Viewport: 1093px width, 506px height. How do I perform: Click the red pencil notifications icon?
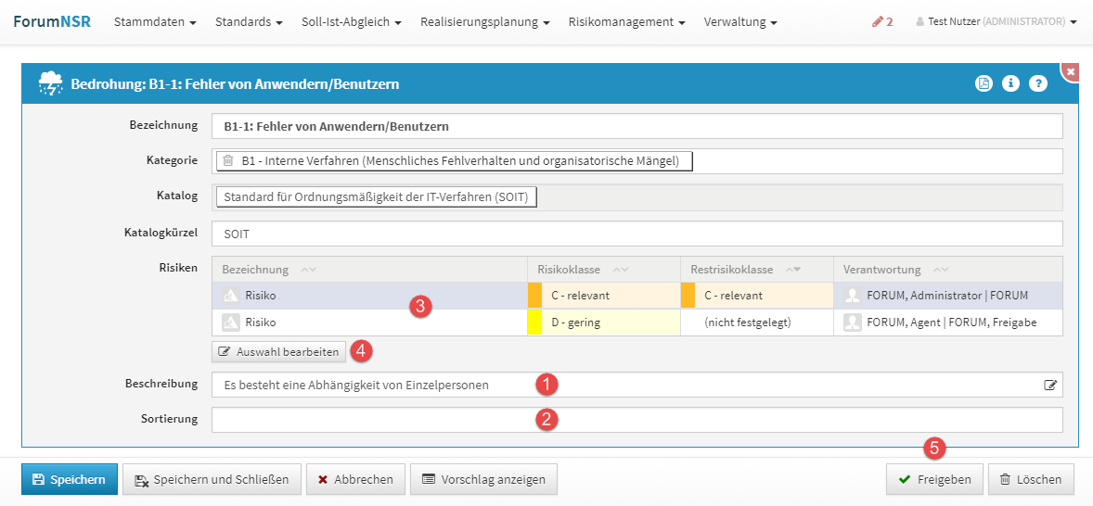(x=881, y=21)
